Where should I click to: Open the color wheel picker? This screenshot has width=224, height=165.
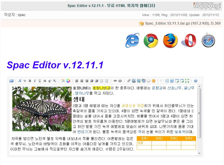click(68, 81)
